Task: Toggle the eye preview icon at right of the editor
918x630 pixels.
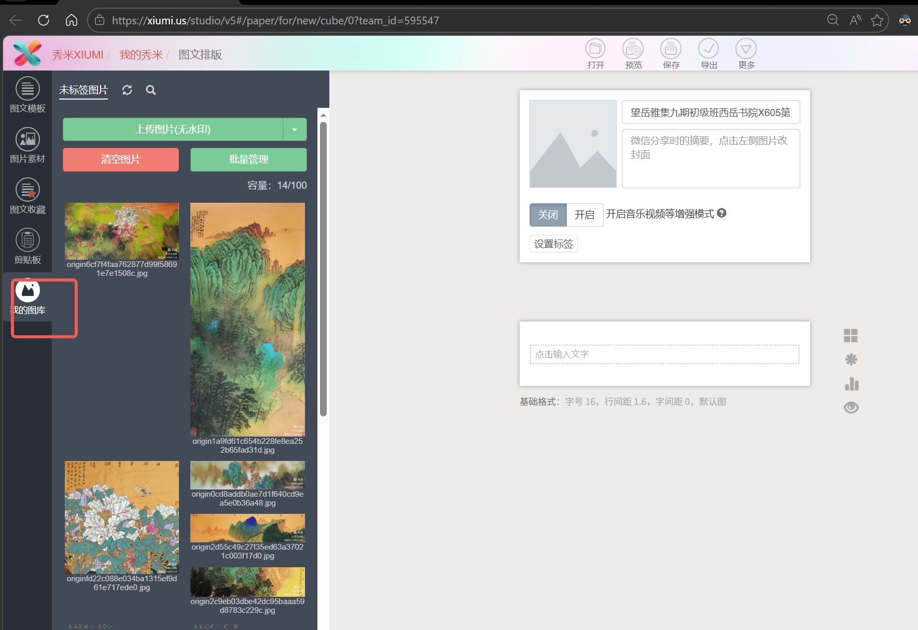Action: [x=851, y=408]
